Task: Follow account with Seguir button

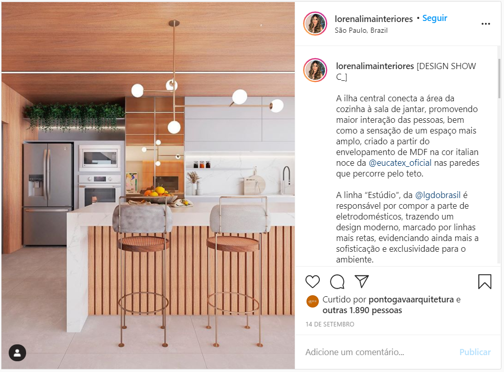Action: coord(434,18)
